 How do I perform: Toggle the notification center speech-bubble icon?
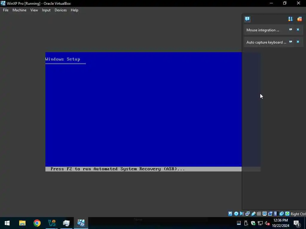[x=247, y=19]
